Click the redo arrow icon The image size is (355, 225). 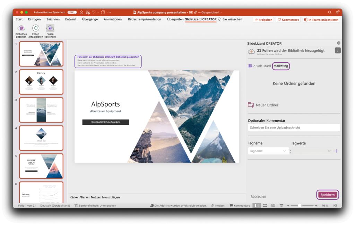pos(103,12)
